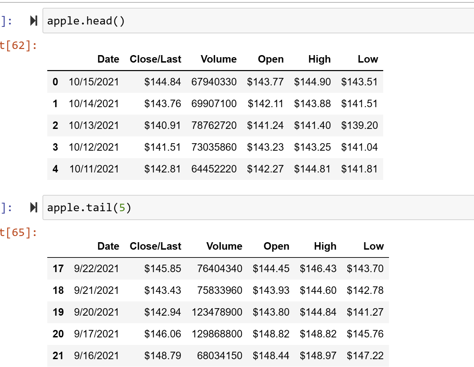Select close value $146.06
The width and height of the screenshot is (474, 367).
pos(163,334)
